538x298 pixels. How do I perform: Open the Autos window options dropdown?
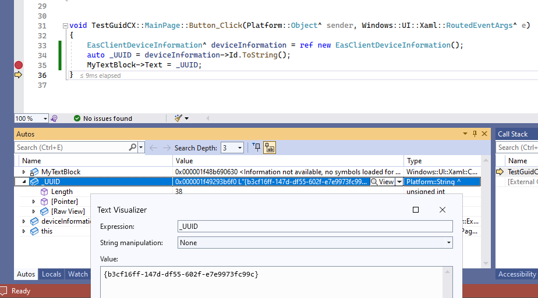point(465,134)
